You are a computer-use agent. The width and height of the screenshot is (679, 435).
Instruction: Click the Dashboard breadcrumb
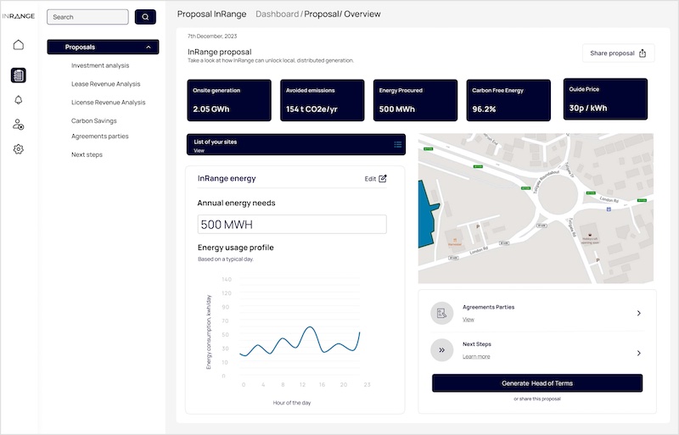coord(277,14)
